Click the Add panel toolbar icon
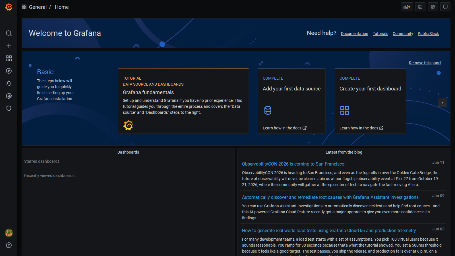The height and width of the screenshot is (256, 455). point(407,7)
